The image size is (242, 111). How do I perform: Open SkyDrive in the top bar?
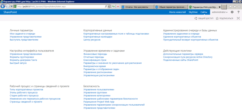193,12
